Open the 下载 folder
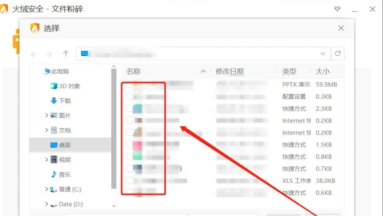Screen dimensions: 383x216 (65, 100)
